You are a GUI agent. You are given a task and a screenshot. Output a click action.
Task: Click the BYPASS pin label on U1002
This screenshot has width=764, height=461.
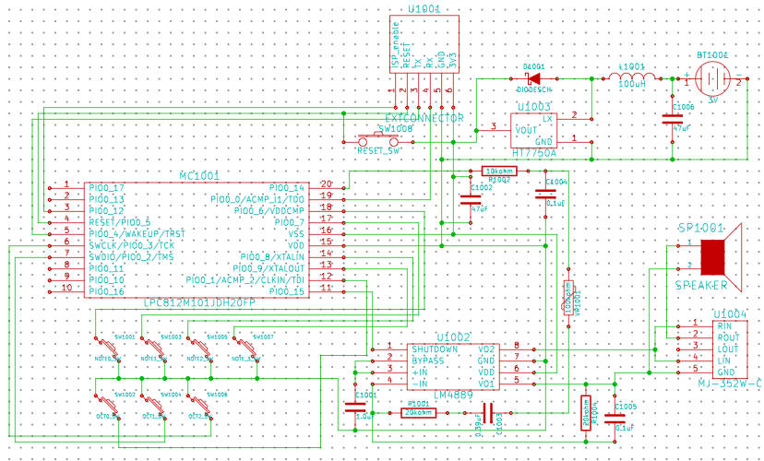coord(427,361)
